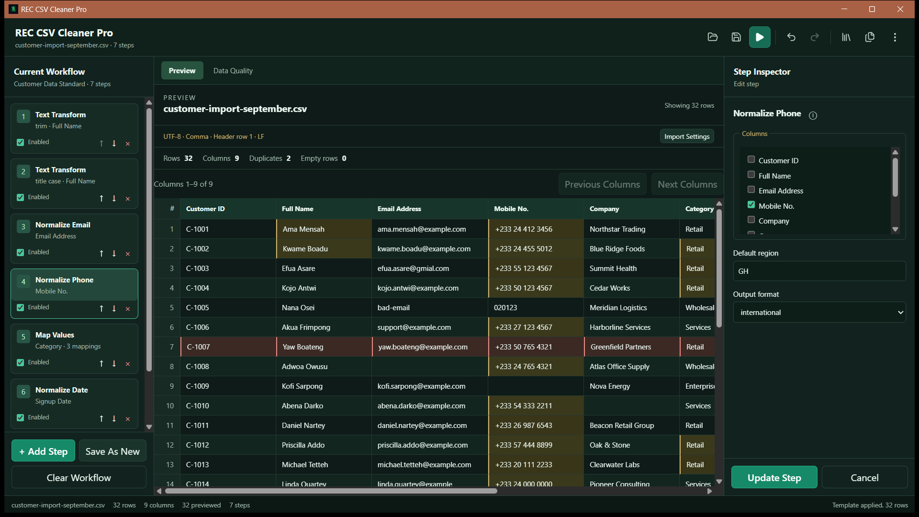Show the Normalize Phone info tooltip icon
The width and height of the screenshot is (919, 517).
[x=813, y=115]
